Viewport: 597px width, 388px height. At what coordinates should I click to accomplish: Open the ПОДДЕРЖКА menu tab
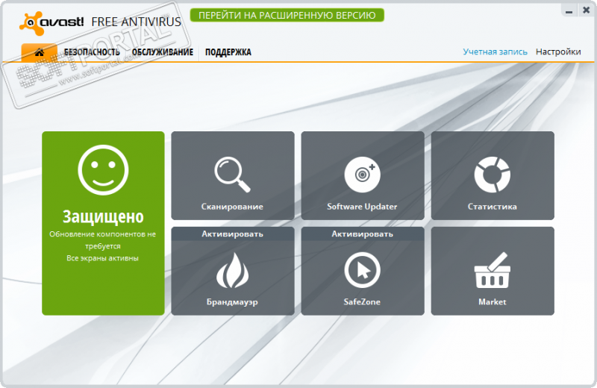pyautogui.click(x=228, y=52)
